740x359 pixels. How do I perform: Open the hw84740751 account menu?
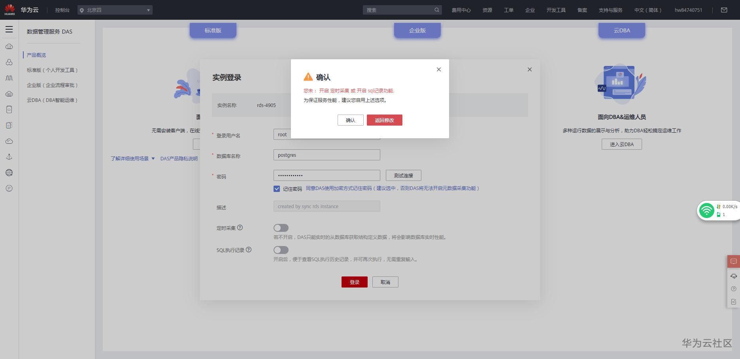689,10
